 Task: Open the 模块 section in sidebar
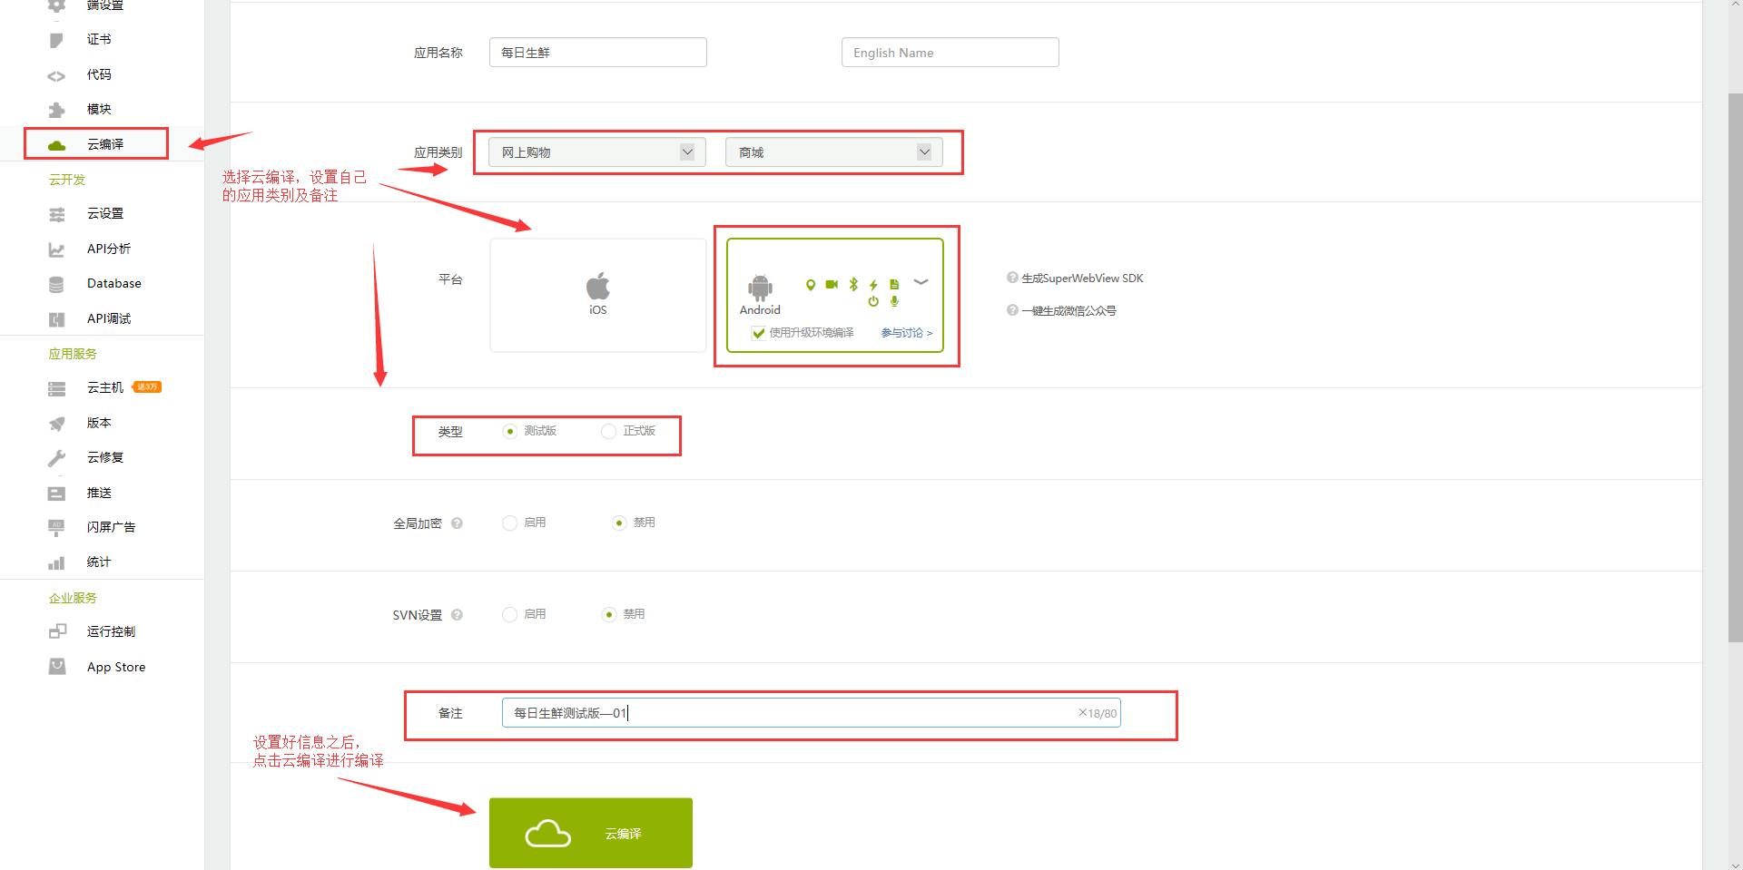click(100, 109)
